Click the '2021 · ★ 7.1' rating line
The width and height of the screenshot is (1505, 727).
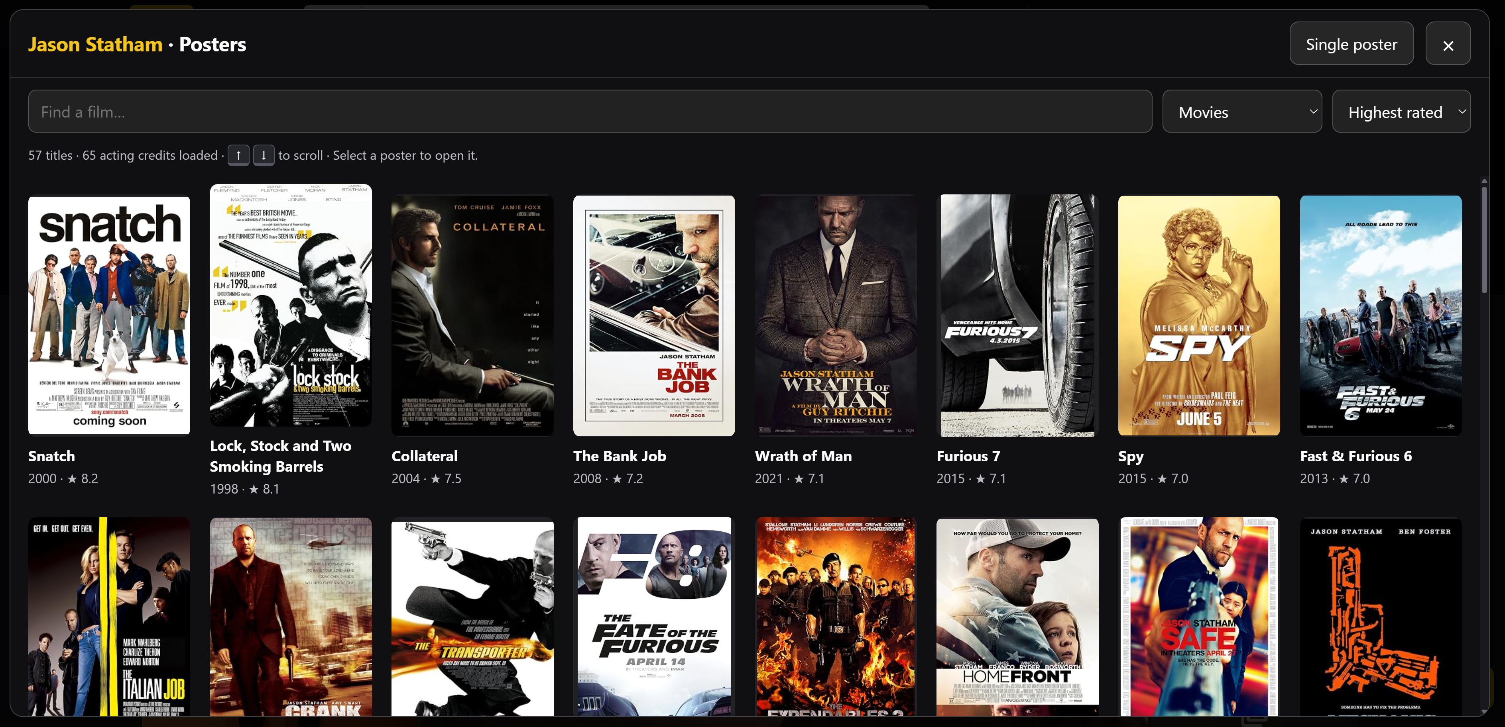click(x=790, y=478)
